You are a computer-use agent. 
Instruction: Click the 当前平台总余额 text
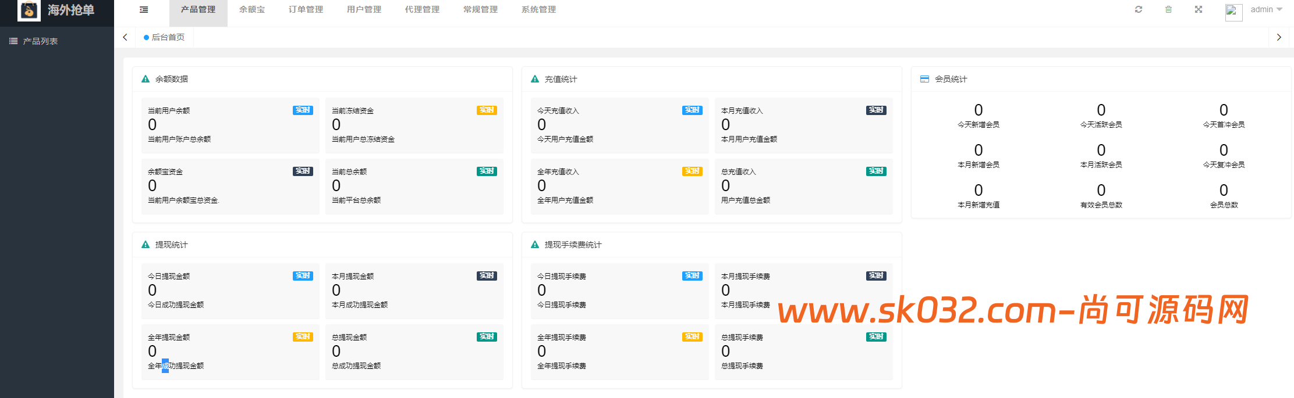(x=356, y=200)
